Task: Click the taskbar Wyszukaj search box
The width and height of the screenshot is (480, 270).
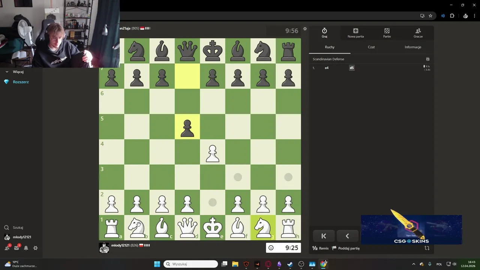Action: pos(190,264)
